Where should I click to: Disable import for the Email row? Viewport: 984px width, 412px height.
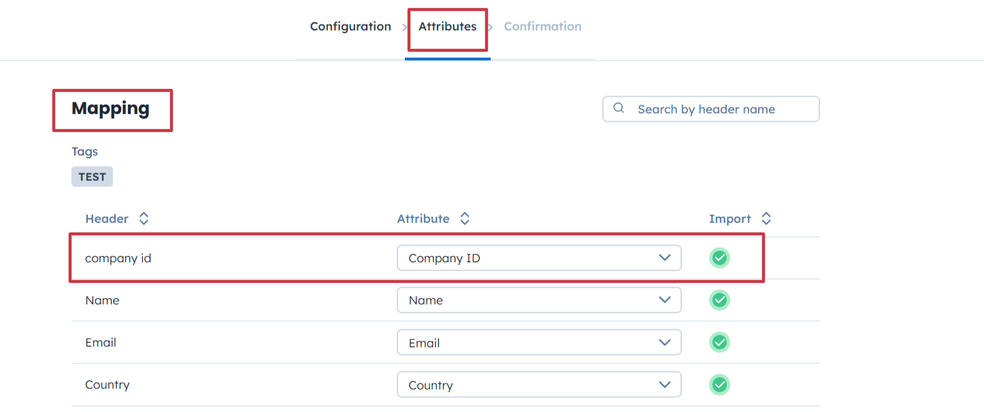pos(719,343)
